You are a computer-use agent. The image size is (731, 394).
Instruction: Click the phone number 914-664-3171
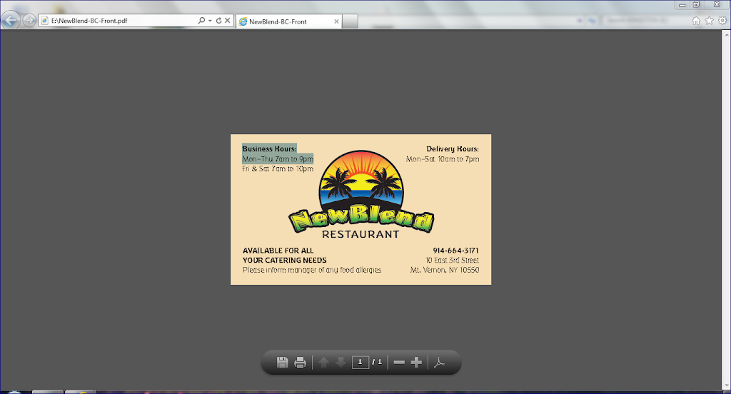click(455, 251)
